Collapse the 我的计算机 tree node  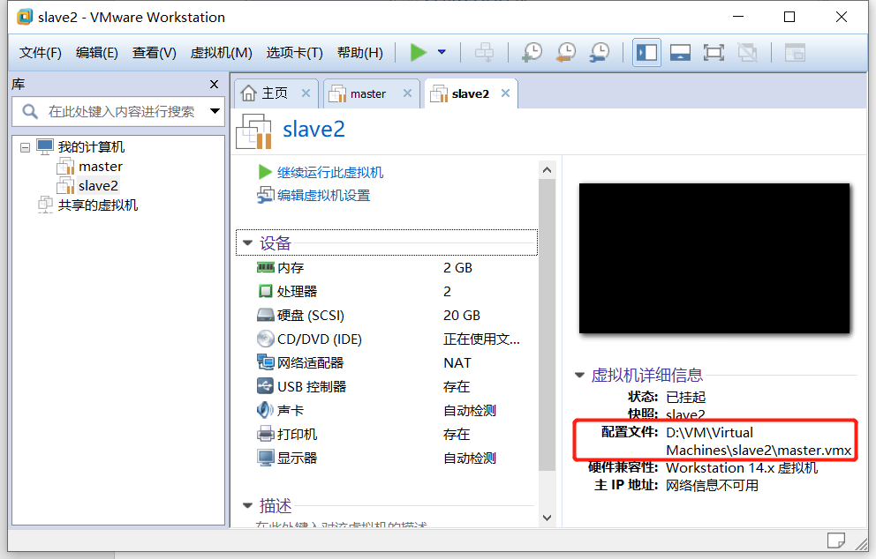pos(25,148)
